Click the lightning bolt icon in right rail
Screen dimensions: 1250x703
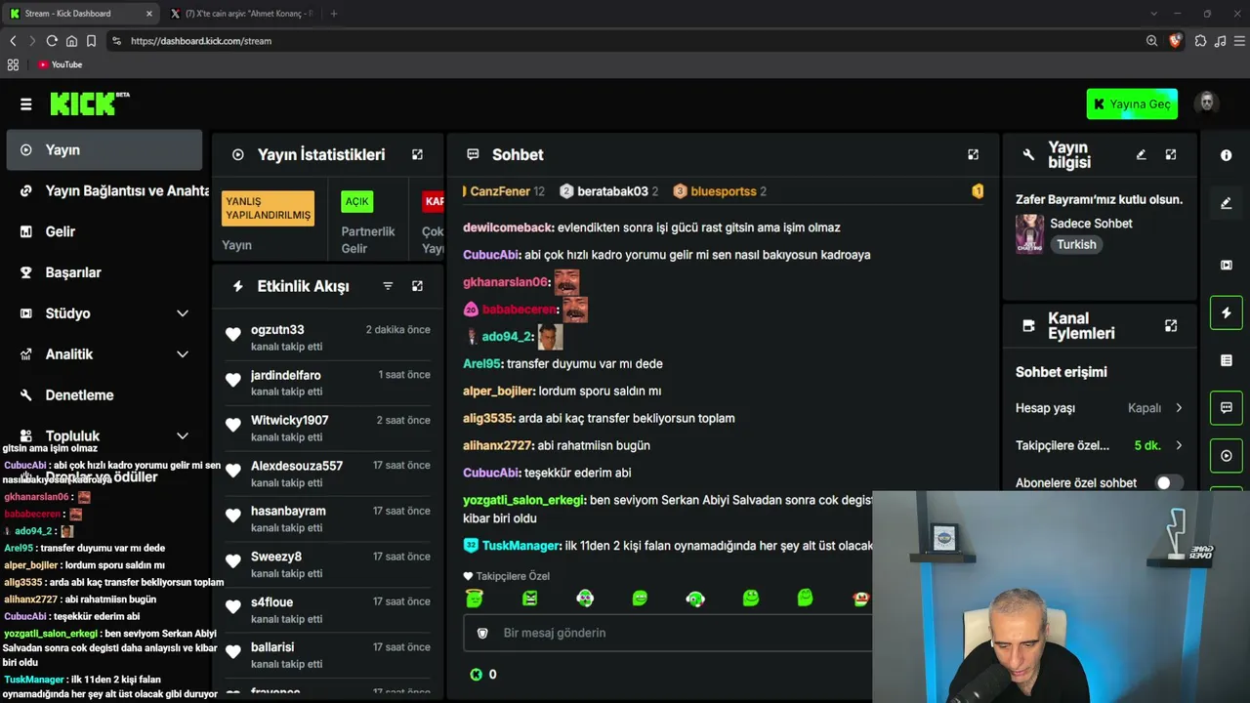click(1227, 312)
